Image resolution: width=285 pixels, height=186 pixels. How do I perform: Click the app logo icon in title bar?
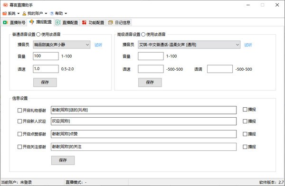click(x=5, y=5)
